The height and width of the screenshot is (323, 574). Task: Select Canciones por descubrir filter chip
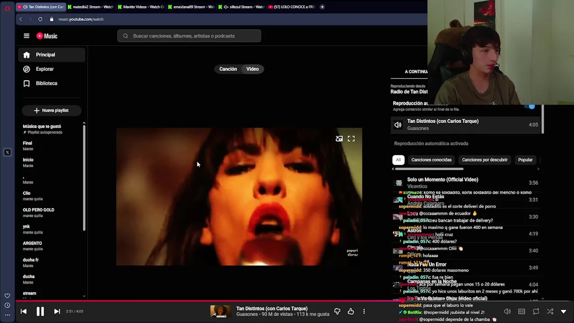click(x=485, y=160)
